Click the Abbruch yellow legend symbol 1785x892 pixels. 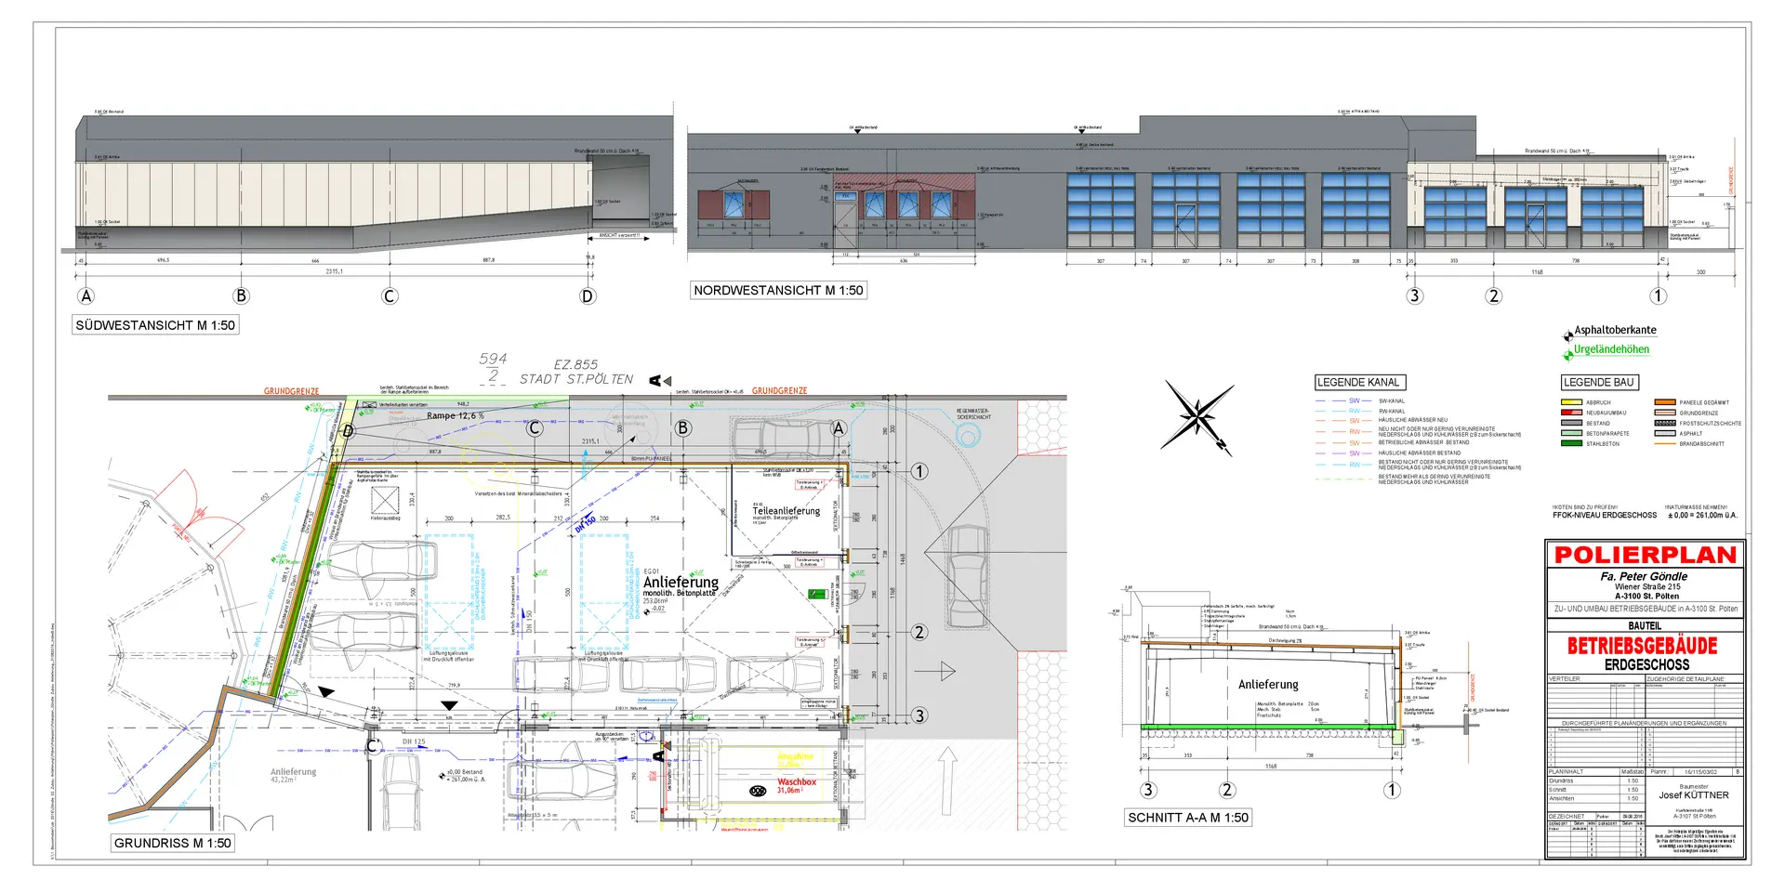point(1571,401)
